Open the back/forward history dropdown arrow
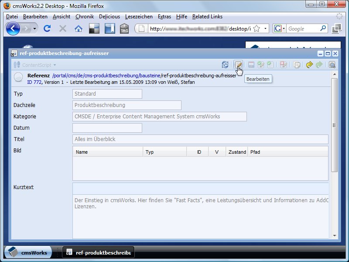This screenshot has width=349, height=262. coord(34,28)
